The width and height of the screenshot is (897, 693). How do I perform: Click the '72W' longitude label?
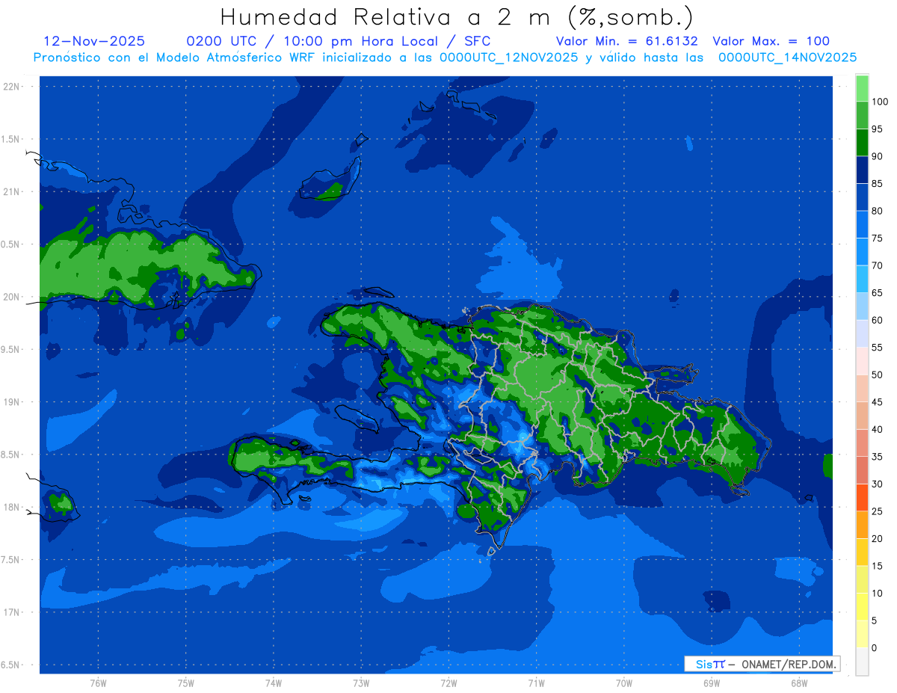(449, 683)
